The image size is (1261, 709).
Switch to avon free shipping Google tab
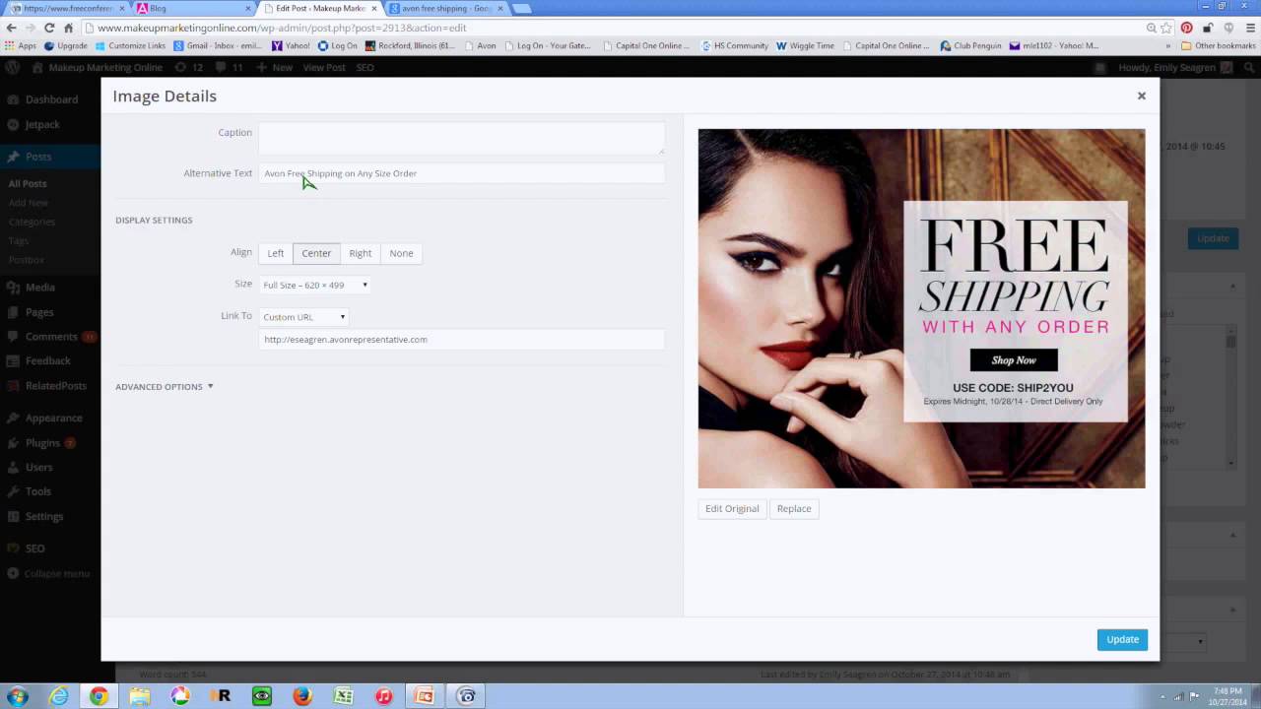click(445, 8)
